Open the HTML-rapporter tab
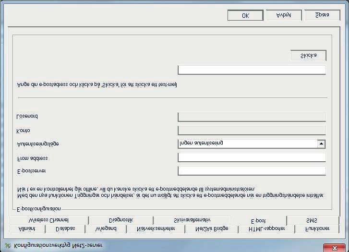 pyautogui.click(x=266, y=229)
